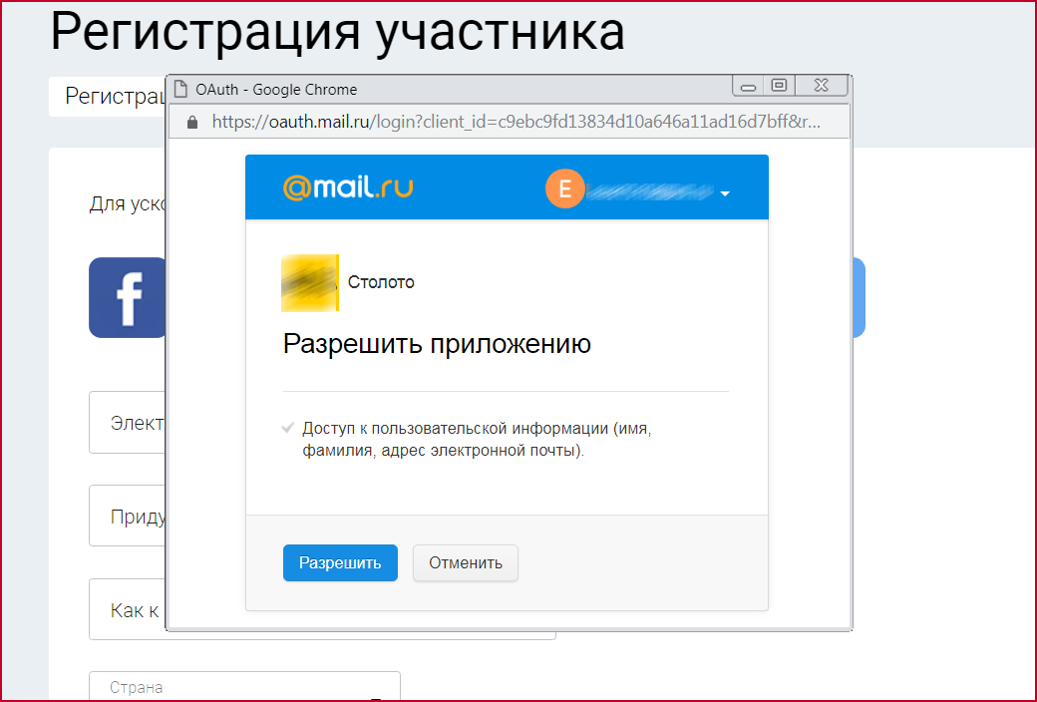
Task: Click the @mail.ru logo
Action: [348, 187]
